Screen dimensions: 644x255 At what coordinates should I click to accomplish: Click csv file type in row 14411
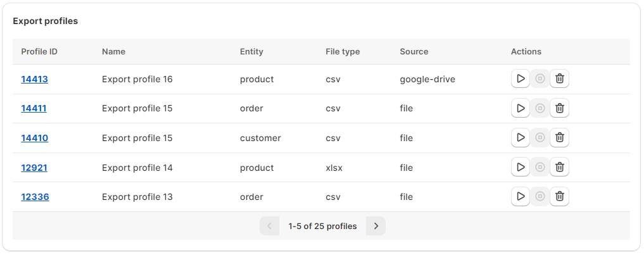[x=333, y=108]
